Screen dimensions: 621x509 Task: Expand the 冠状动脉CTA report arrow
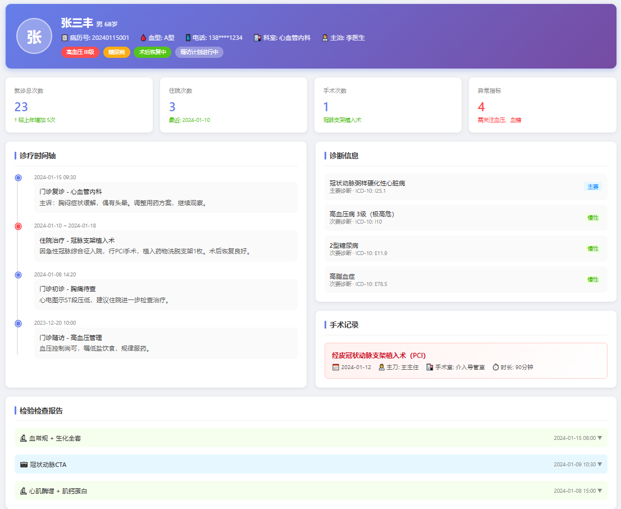pyautogui.click(x=600, y=464)
